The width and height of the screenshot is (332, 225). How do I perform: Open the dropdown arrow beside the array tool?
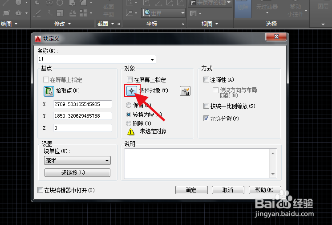tap(91, 13)
